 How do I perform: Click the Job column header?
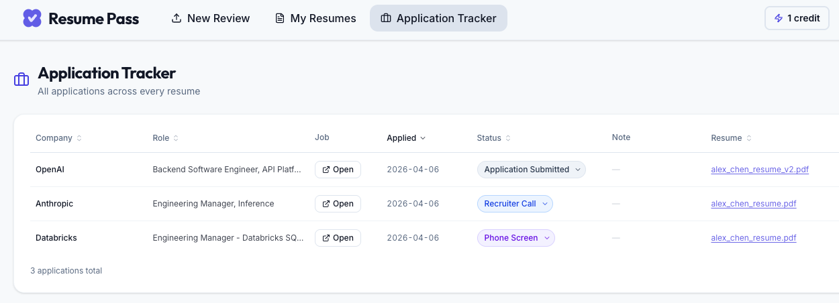pyautogui.click(x=322, y=137)
